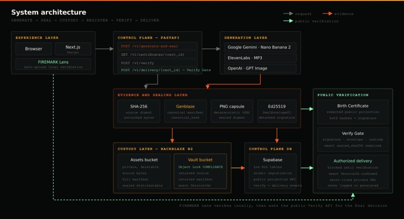Click Google Gemini · Nano Banana 2 row
This screenshot has height=219, width=404.
click(260, 47)
